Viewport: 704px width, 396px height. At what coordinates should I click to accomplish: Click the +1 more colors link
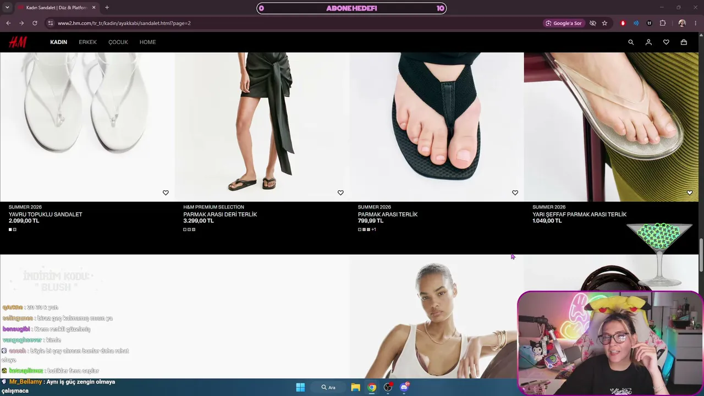373,229
